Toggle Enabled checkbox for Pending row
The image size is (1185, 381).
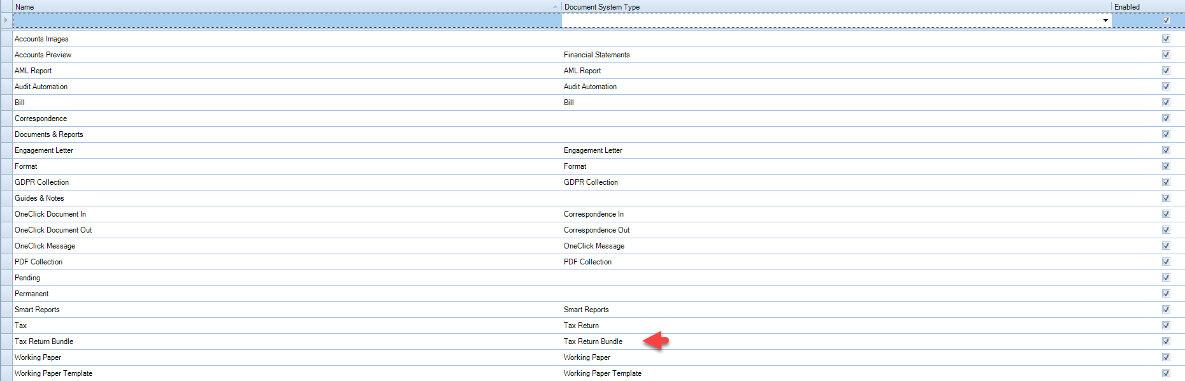tap(1166, 278)
